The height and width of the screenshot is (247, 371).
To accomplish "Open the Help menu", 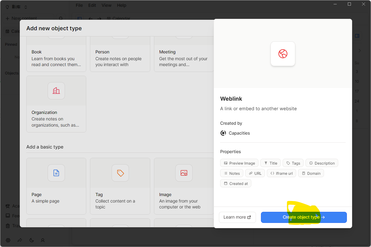I will pos(122,5).
